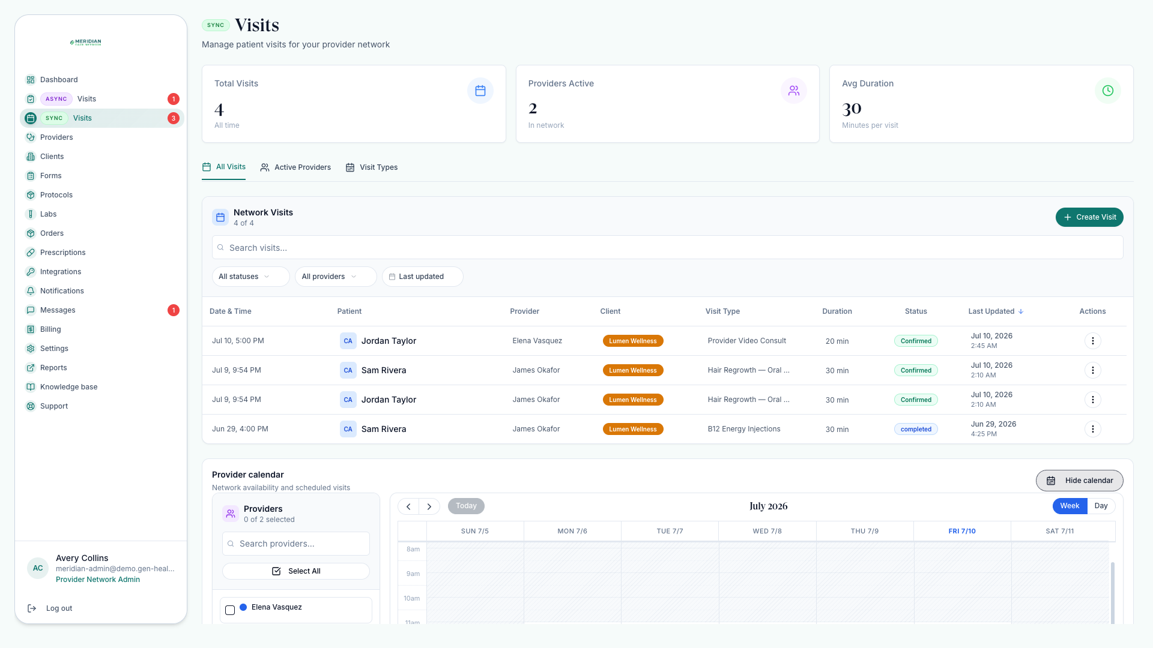Open actions menu for Jul 10 5:00 PM visit

coord(1093,341)
